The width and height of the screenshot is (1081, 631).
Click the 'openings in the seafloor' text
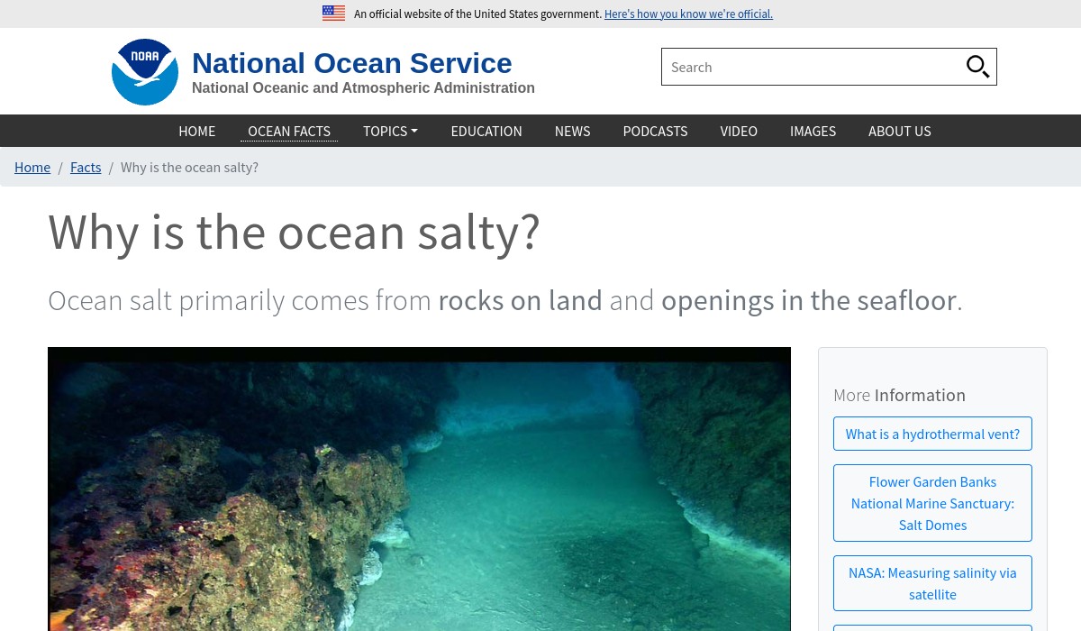809,300
